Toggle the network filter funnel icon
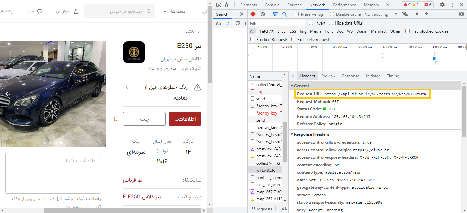 (275, 14)
